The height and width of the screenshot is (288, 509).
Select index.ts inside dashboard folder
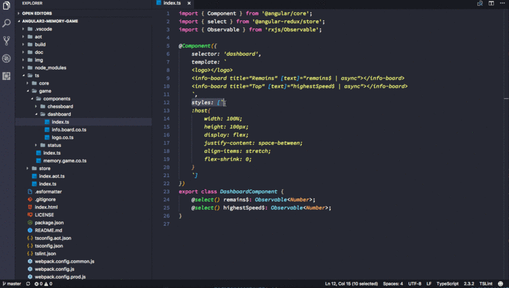(60, 122)
